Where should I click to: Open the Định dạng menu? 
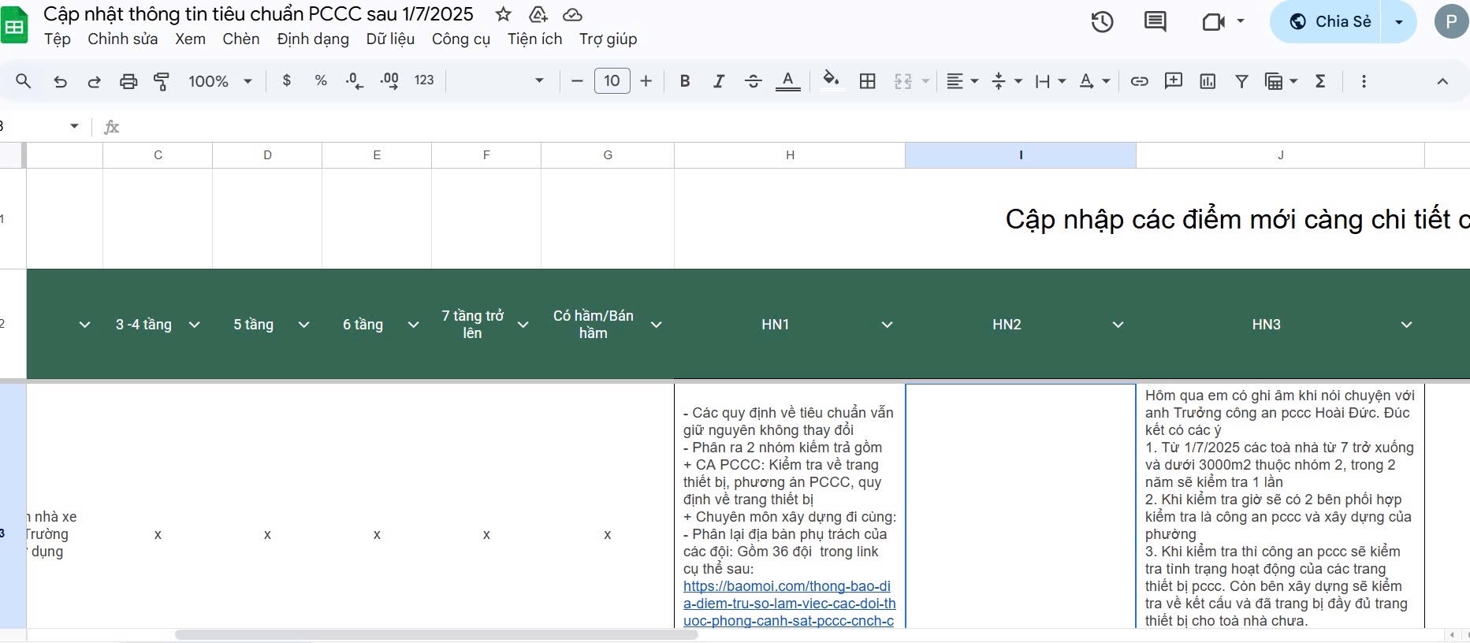pos(312,39)
